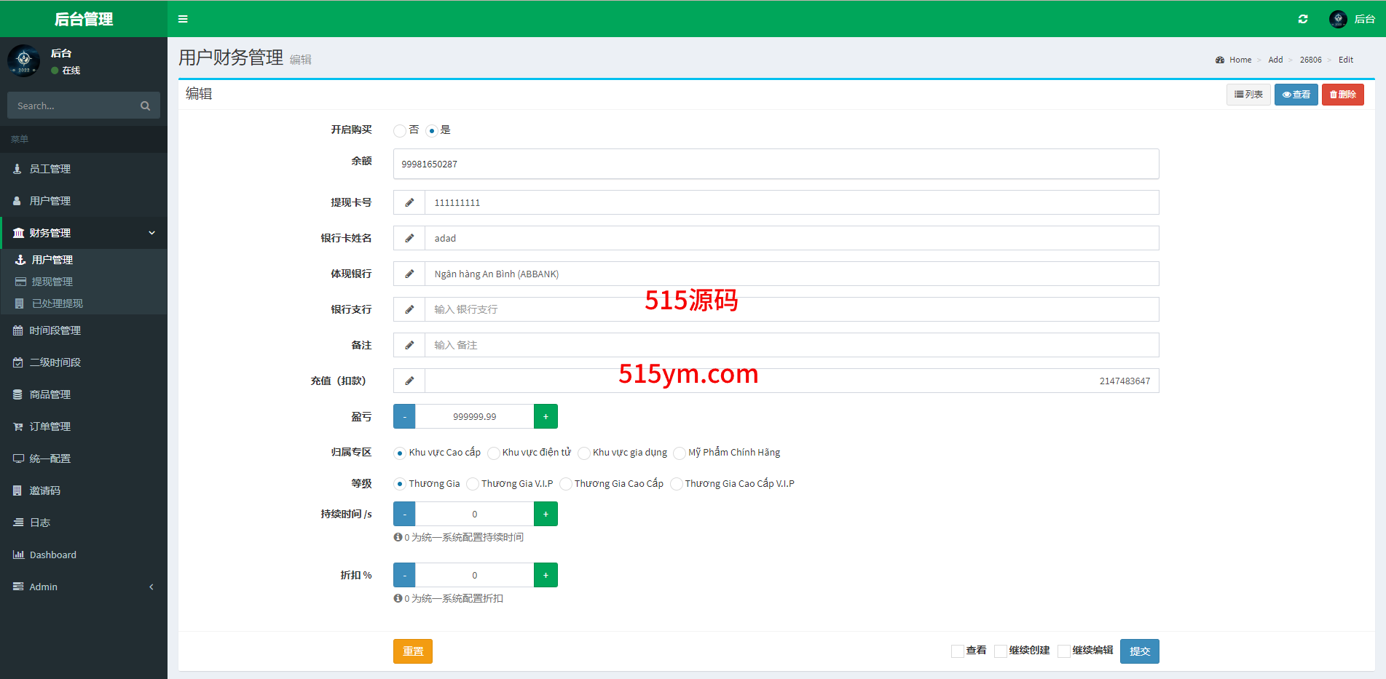
Task: Choose Thương Gia Cao Cấp level
Action: tap(566, 485)
